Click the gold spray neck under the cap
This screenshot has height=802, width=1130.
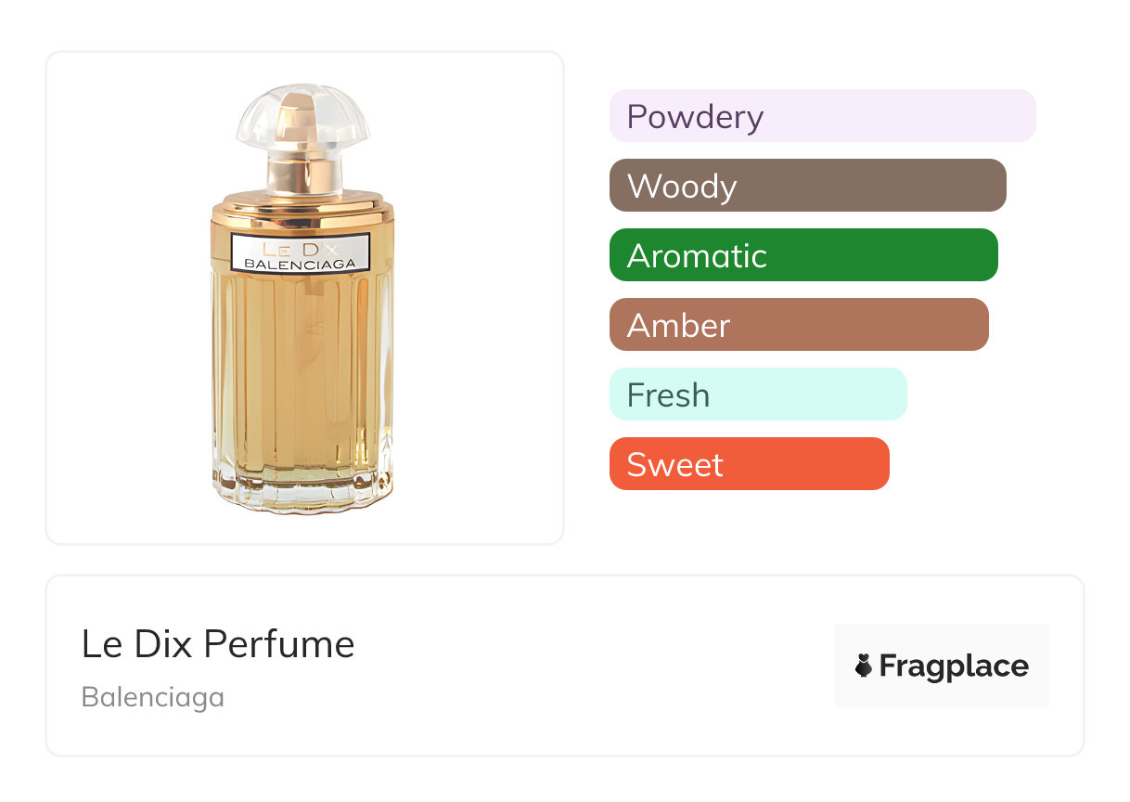pos(302,172)
